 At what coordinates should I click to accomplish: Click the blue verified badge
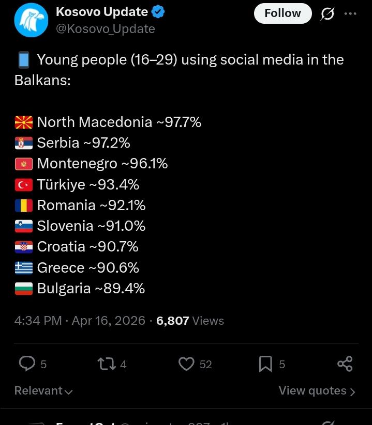click(158, 12)
